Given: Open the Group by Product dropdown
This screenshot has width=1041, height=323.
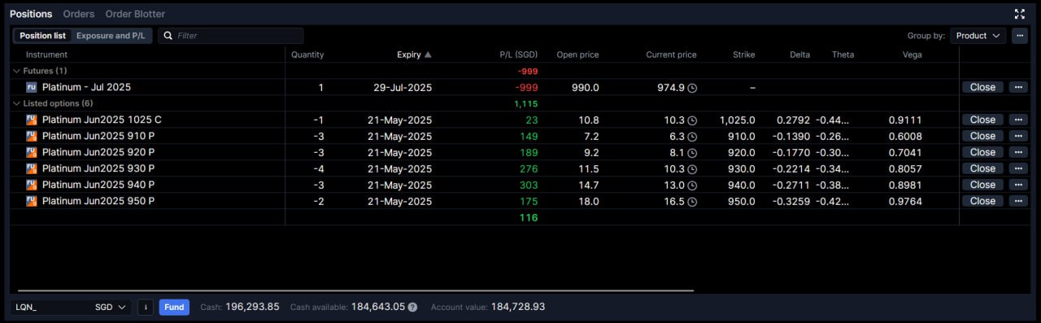Looking at the screenshot, I should tap(978, 36).
